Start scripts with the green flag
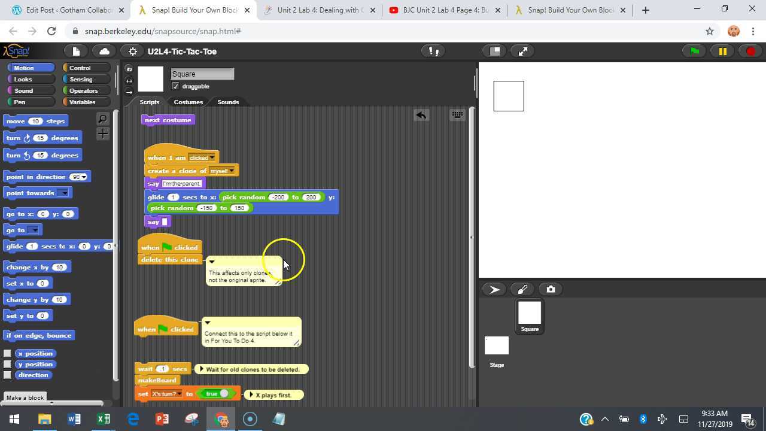Image resolution: width=766 pixels, height=431 pixels. click(x=693, y=51)
